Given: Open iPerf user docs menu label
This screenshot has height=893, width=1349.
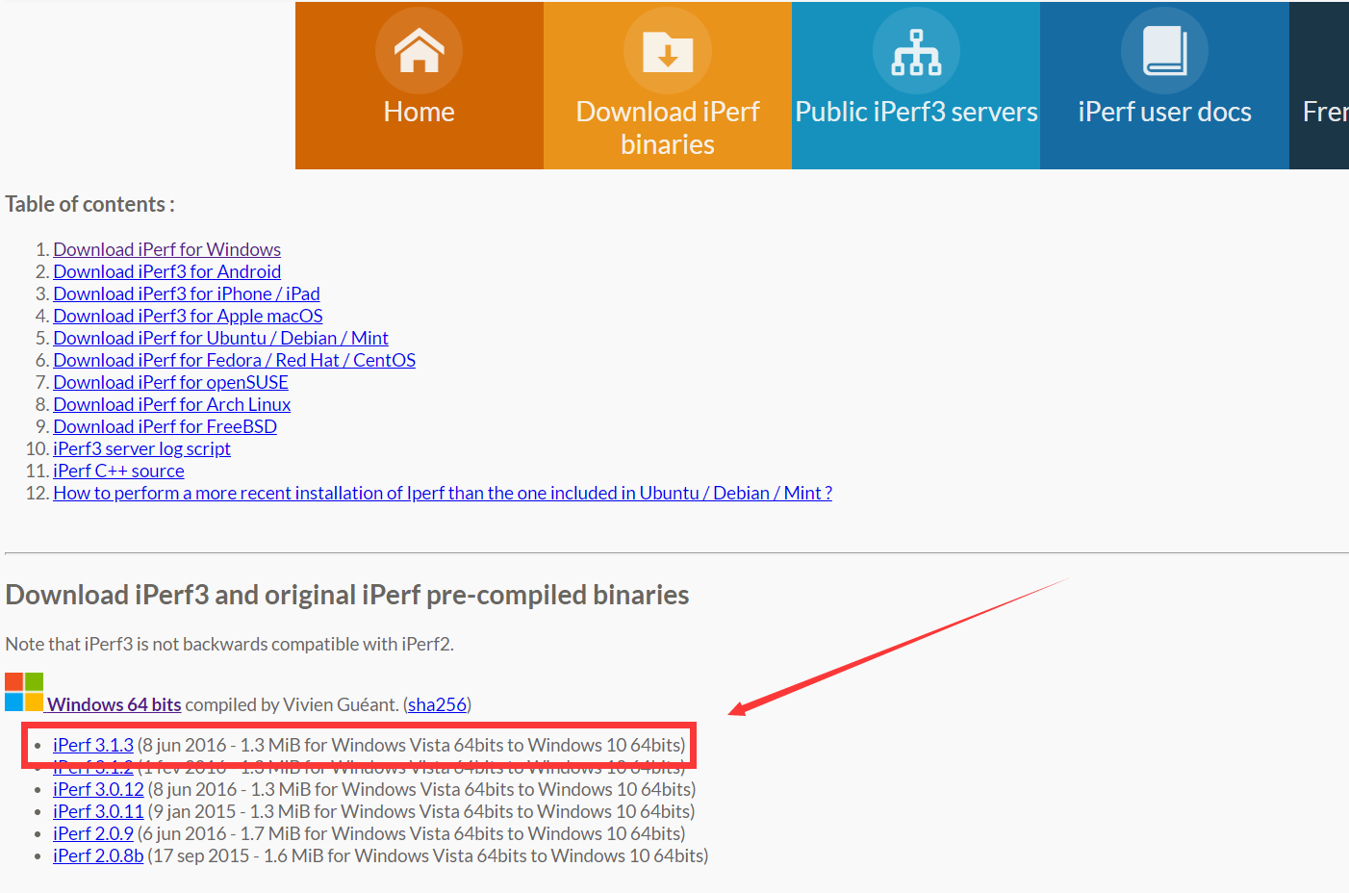Looking at the screenshot, I should (1164, 112).
